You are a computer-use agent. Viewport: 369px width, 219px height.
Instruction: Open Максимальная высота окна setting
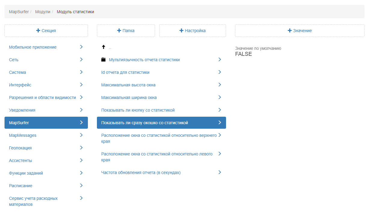pos(161,85)
